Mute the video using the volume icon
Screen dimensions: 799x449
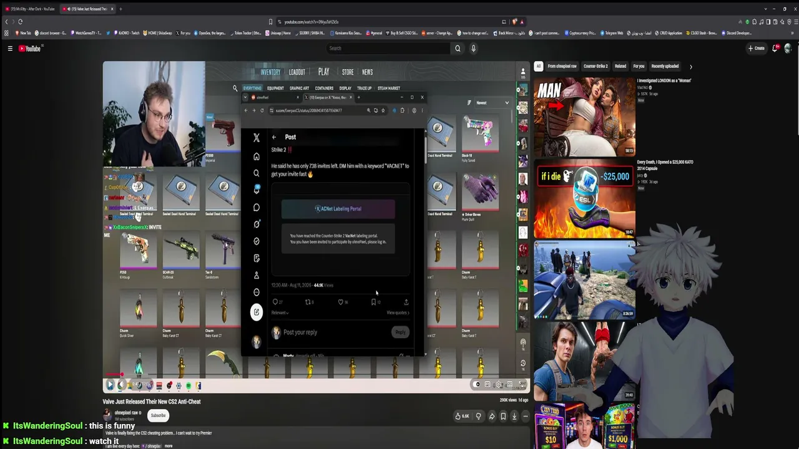[122, 385]
